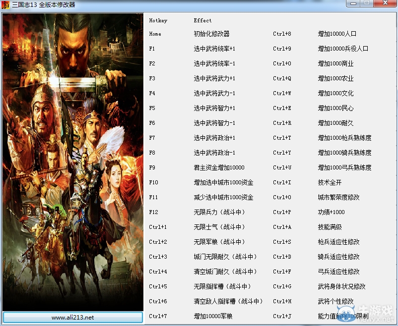This screenshot has height=326, width=398.
Task: Click "枪兵适应性修改" entry
Action: tap(339, 242)
